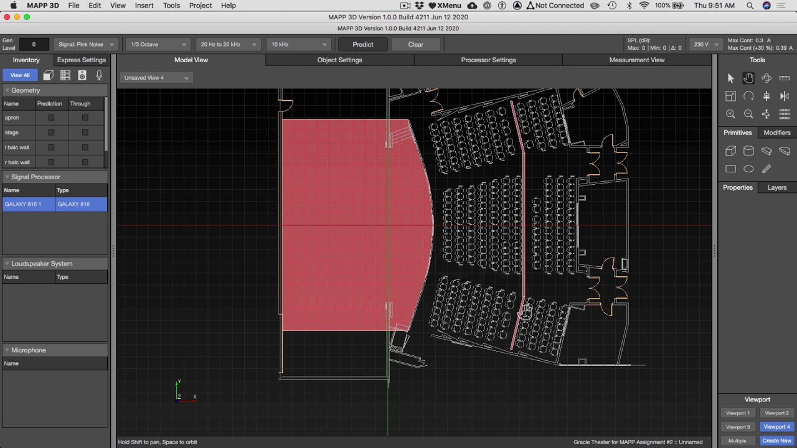Click the Zoom Out magnifier
Viewport: 797px width, 448px height.
coord(748,114)
